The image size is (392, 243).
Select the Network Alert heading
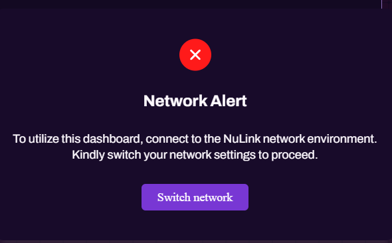[195, 101]
